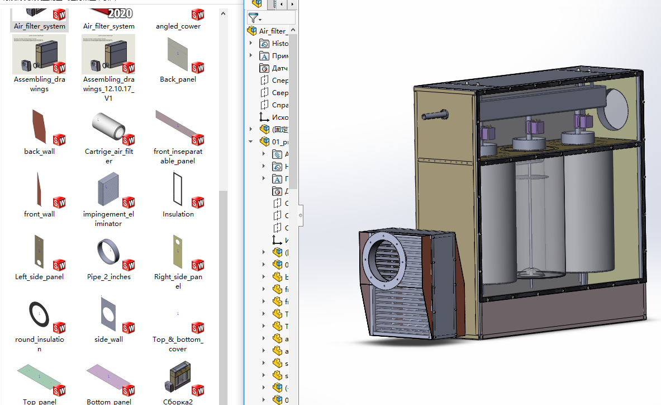Image resolution: width=661 pixels, height=405 pixels.
Task: Expand the (固定) component node
Action: coord(251,129)
